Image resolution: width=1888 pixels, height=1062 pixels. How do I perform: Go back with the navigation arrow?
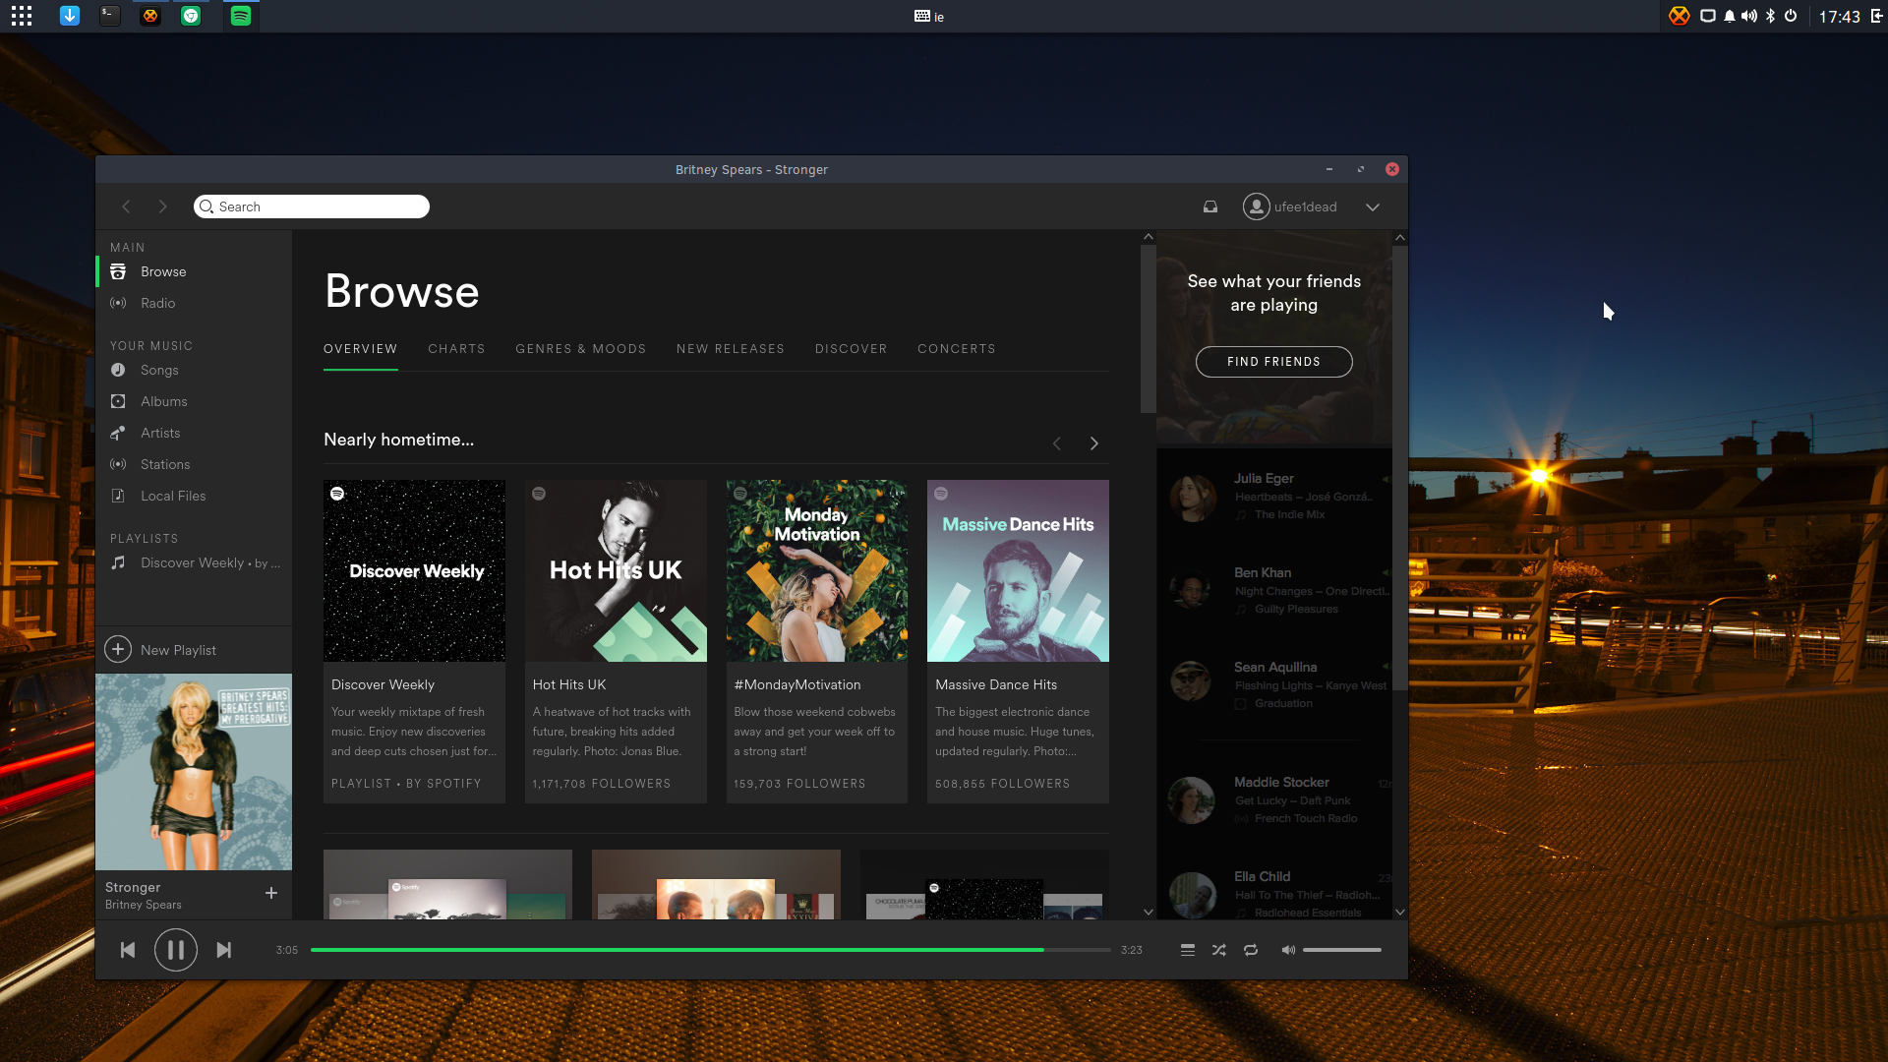click(x=126, y=206)
